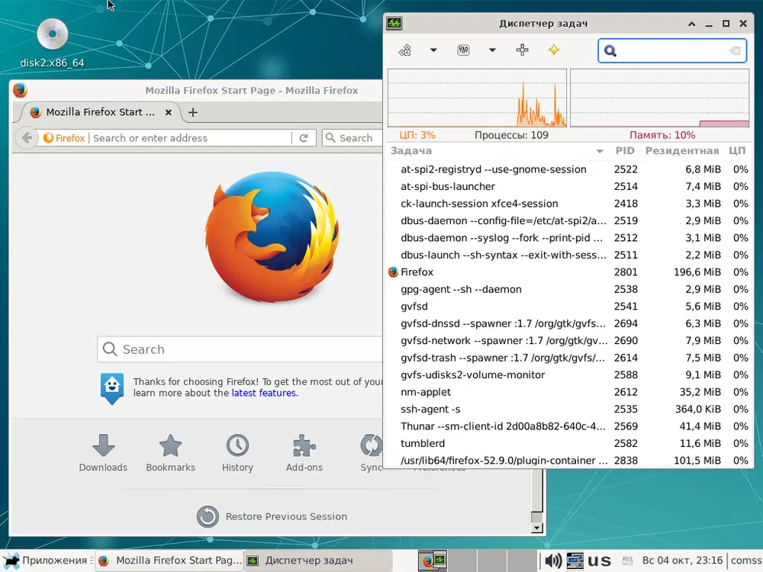Select at-spi2-registryd process row
Viewport: 763px width, 572px height.
coord(568,169)
